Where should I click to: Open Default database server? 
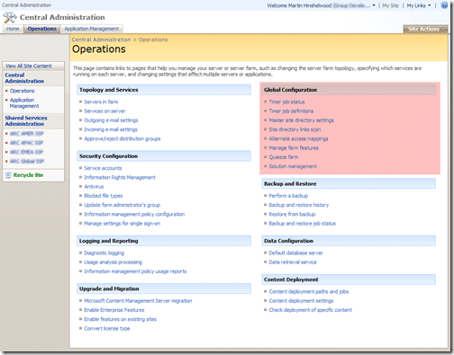click(295, 253)
